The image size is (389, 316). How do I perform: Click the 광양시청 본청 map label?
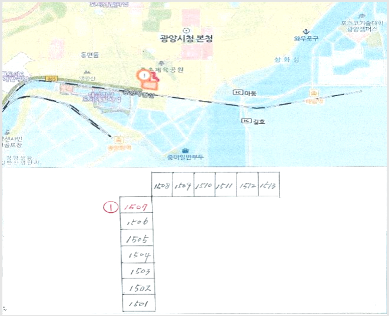pyautogui.click(x=187, y=39)
